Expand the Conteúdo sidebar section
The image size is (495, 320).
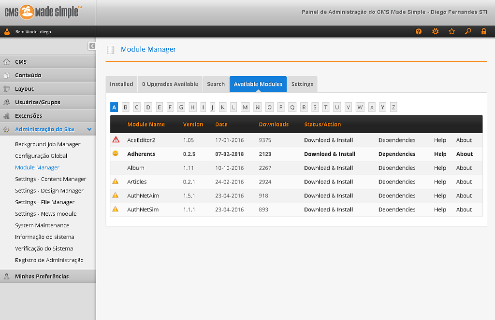(x=28, y=75)
